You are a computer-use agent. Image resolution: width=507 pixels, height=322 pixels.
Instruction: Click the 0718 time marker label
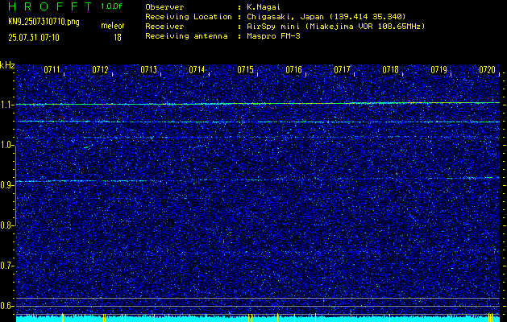390,69
